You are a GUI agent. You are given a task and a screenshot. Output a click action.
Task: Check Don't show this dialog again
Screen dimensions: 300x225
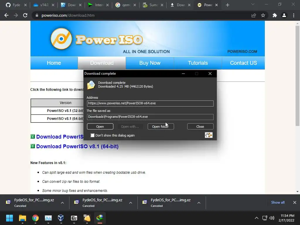93,135
